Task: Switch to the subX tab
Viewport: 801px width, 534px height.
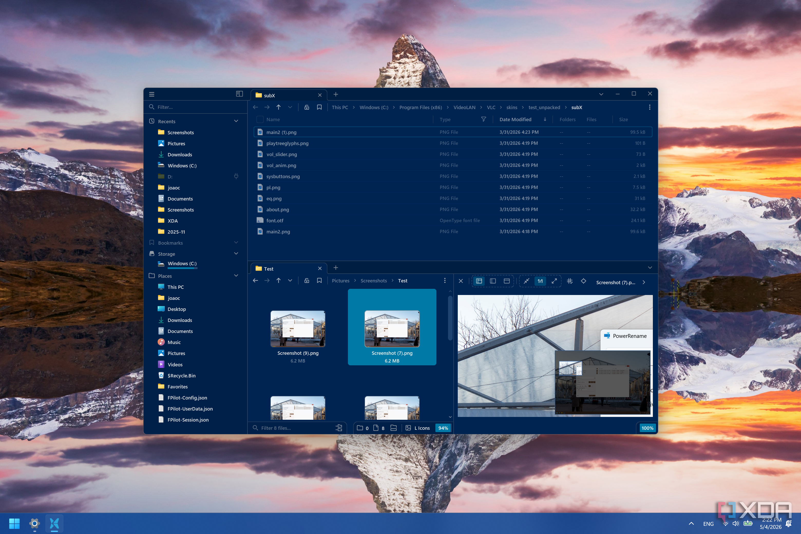Action: 289,95
